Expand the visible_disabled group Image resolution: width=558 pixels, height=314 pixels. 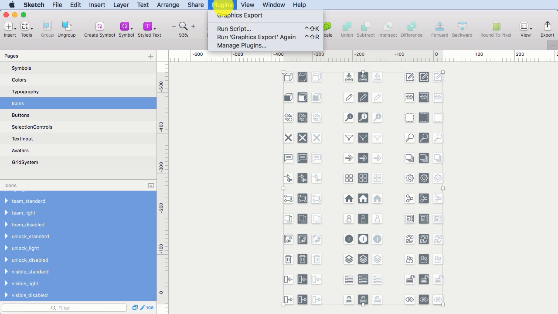coord(6,295)
